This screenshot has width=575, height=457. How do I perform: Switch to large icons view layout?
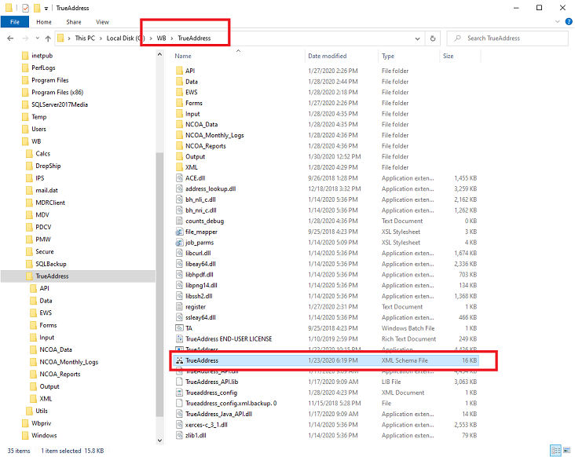[x=566, y=450]
